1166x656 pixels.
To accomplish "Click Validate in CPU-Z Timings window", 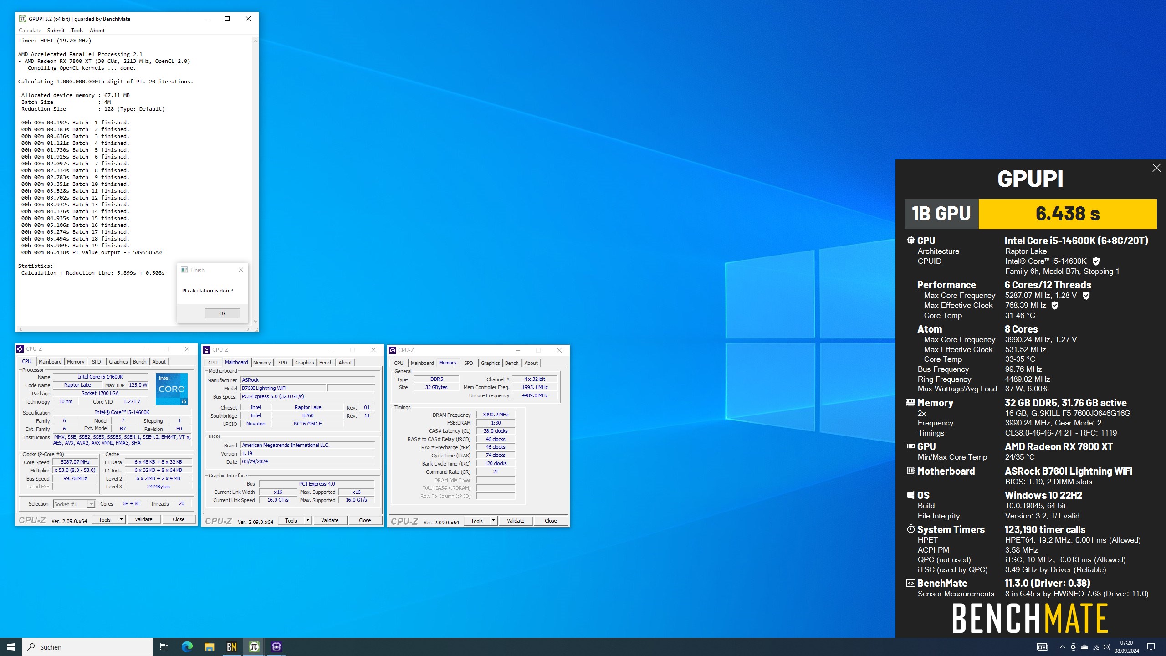I will pyautogui.click(x=516, y=521).
